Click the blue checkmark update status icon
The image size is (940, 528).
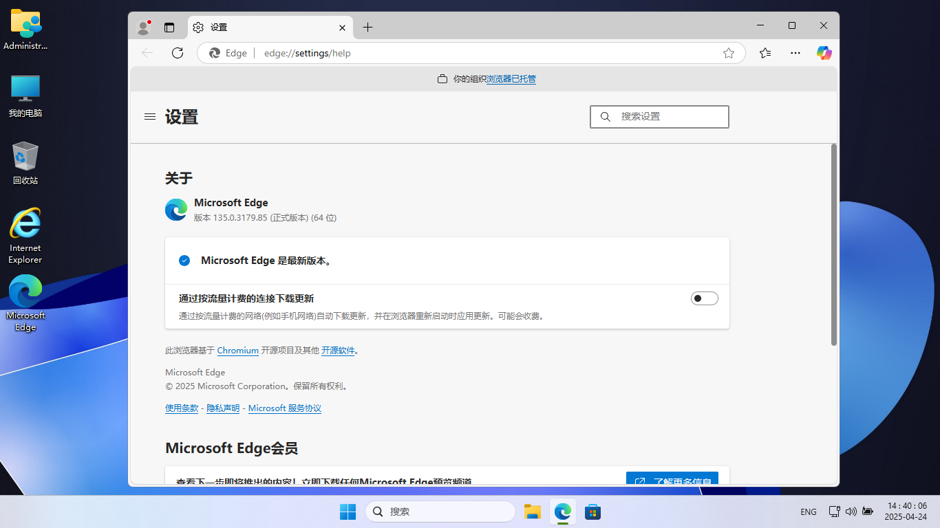coord(184,261)
